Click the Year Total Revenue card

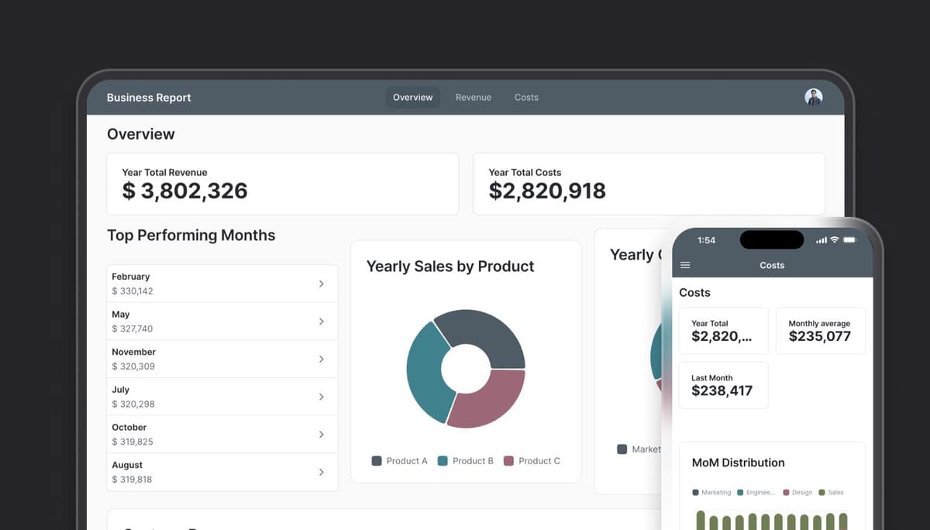282,184
